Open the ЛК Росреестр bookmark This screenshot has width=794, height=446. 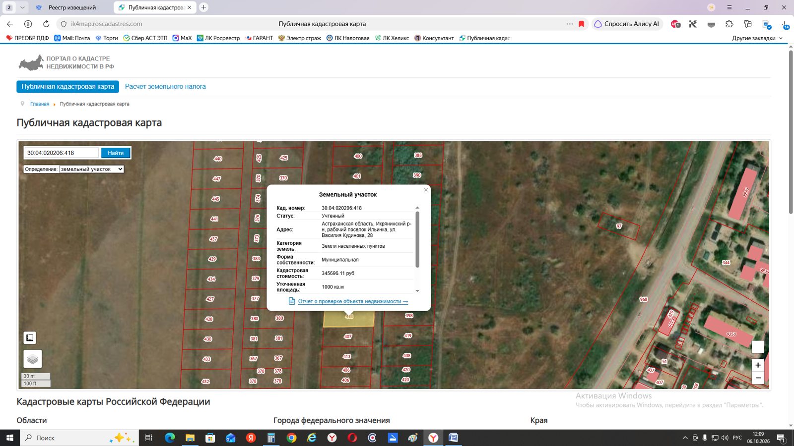218,38
